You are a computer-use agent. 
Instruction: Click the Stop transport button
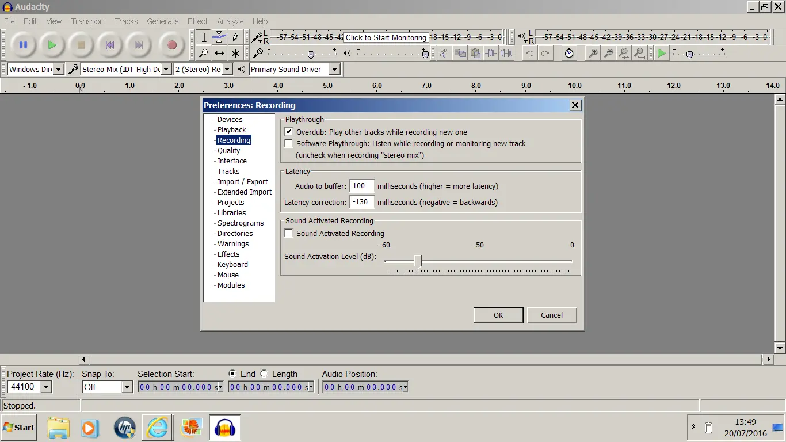pos(82,45)
